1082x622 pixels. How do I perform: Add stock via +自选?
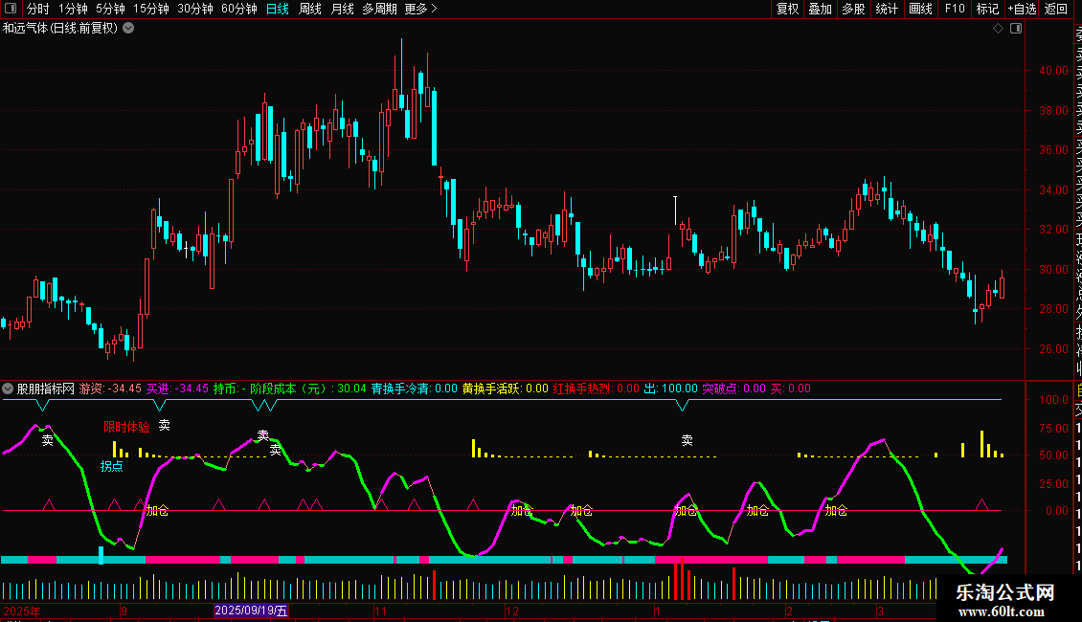(1022, 9)
